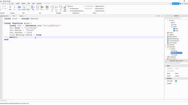Click Collapse All Folds
The width and height of the screenshot is (188, 105).
pos(100,11)
